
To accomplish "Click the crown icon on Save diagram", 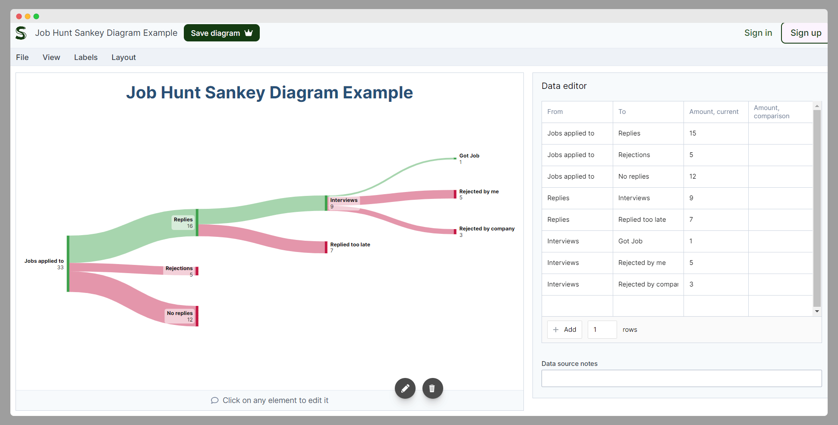I will (x=249, y=33).
